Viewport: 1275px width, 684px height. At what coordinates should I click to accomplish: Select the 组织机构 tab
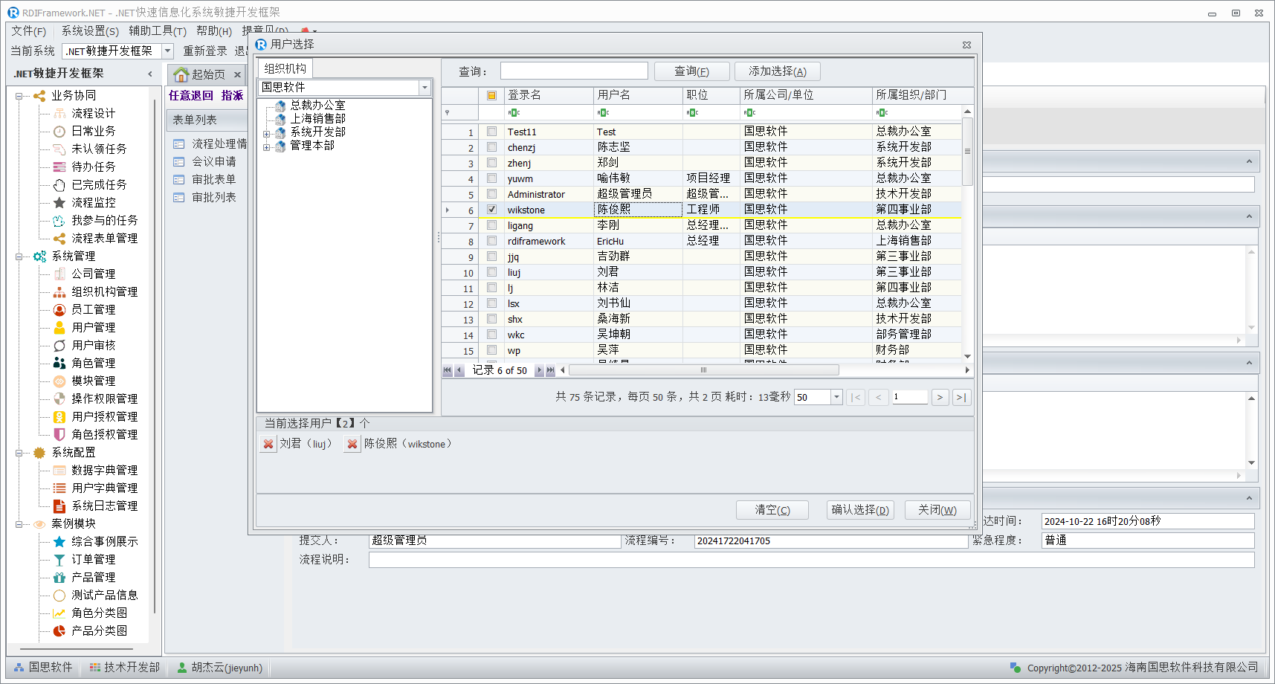[285, 68]
